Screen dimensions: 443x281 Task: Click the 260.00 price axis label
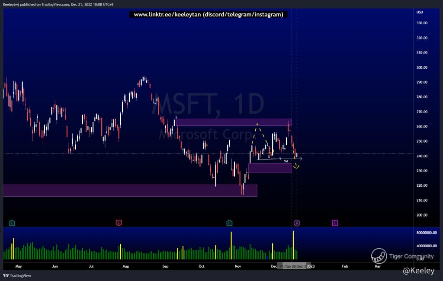point(422,127)
